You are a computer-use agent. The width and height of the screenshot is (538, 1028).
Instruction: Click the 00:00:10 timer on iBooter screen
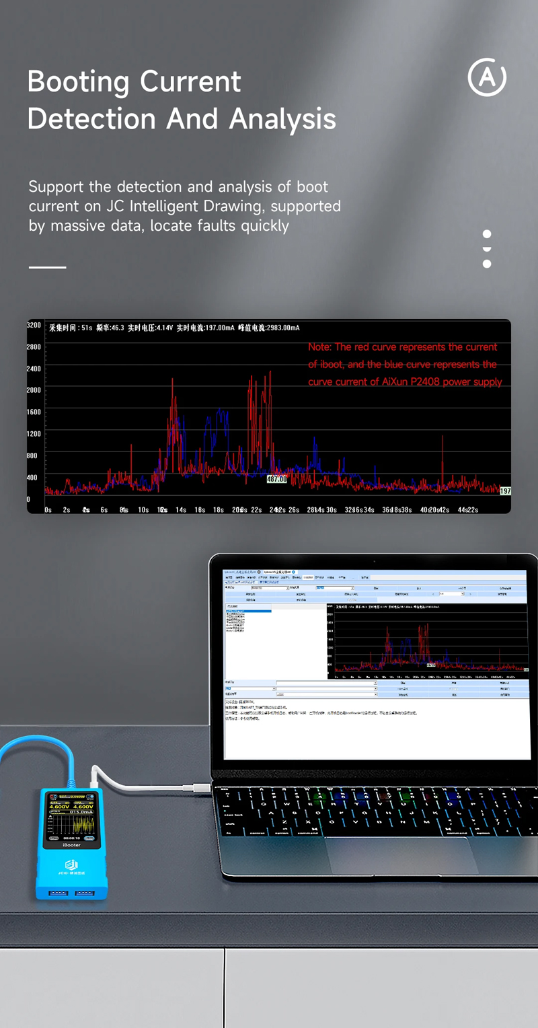(x=71, y=838)
